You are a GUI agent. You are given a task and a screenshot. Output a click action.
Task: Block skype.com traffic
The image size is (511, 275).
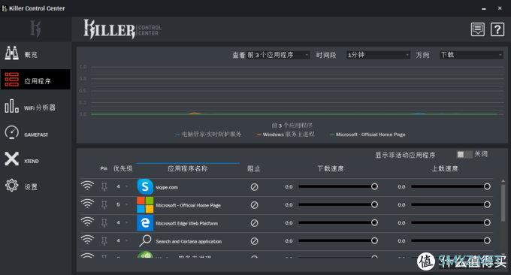[254, 187]
